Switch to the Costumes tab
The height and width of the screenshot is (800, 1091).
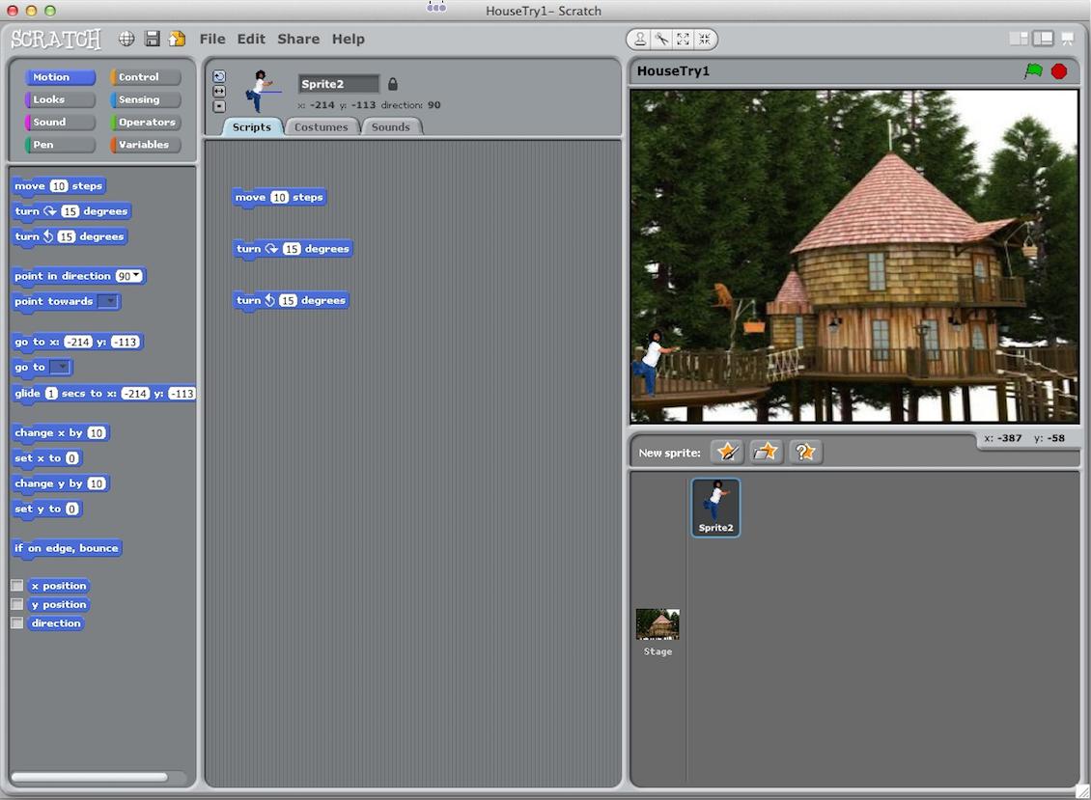point(321,127)
